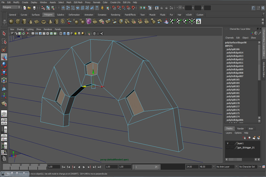Open the Polygons menu set dropdown
Screen dimensions: 266x177
pos(12,7)
